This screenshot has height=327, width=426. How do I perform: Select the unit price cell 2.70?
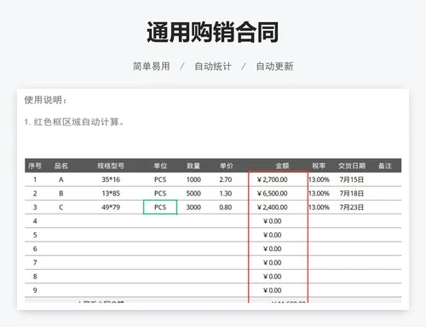pyautogui.click(x=226, y=179)
